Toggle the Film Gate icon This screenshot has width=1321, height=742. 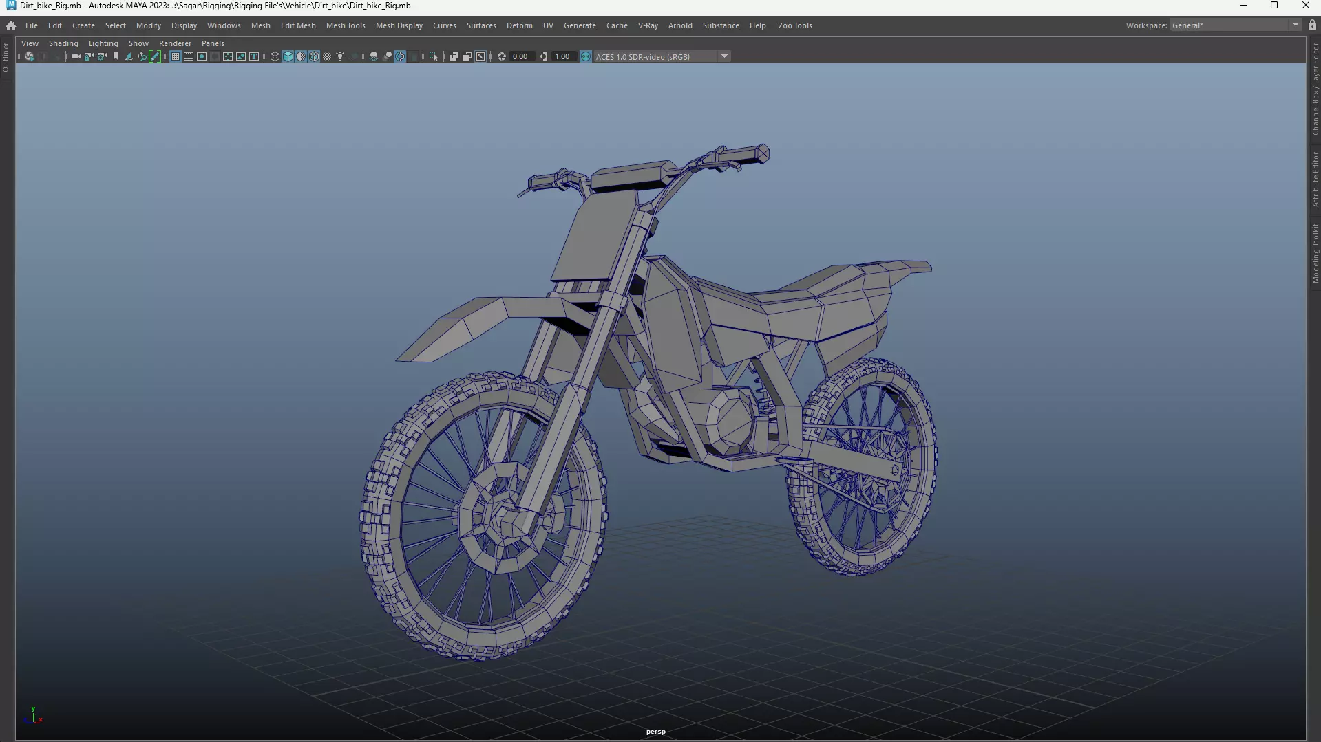pyautogui.click(x=189, y=56)
